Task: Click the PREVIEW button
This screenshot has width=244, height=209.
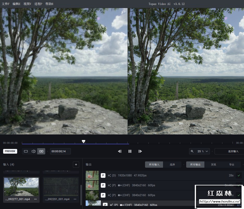Action: tap(10, 151)
